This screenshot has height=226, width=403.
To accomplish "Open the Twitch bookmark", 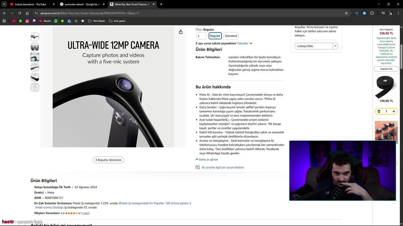I will click(x=34, y=21).
